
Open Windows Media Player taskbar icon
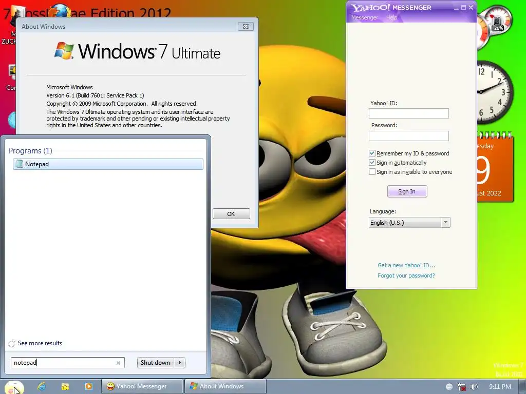[88, 386]
